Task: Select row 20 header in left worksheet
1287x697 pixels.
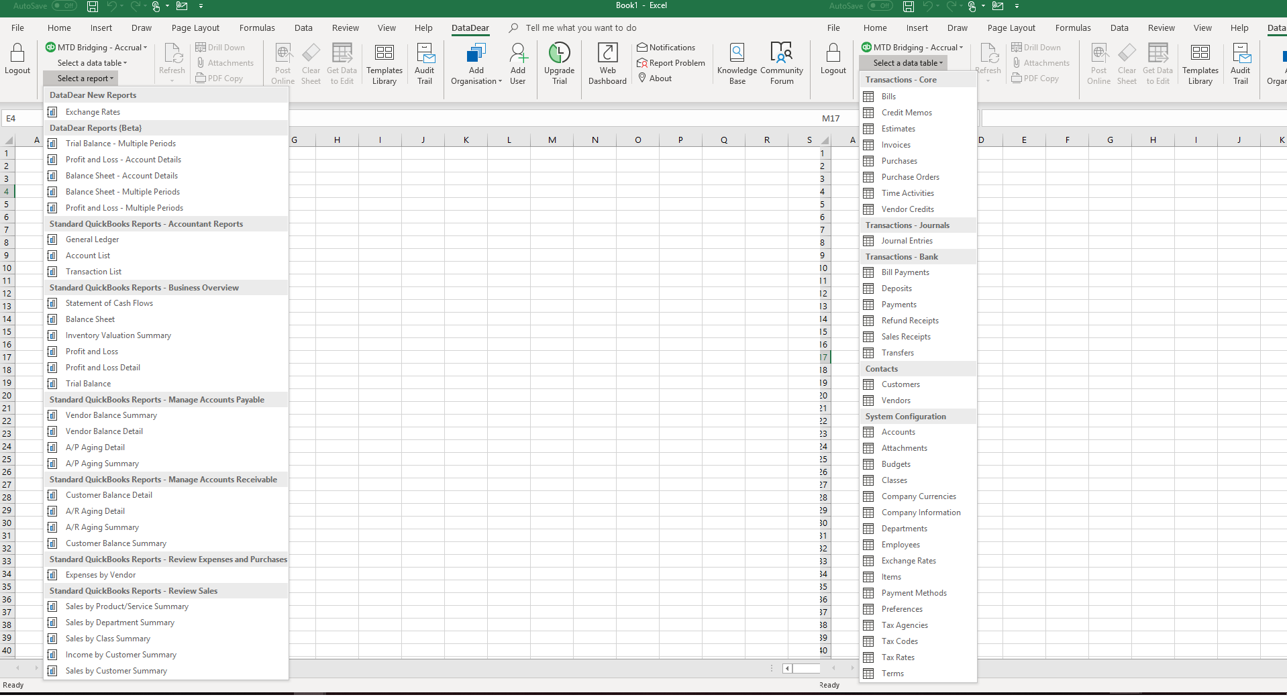Action: pos(7,396)
